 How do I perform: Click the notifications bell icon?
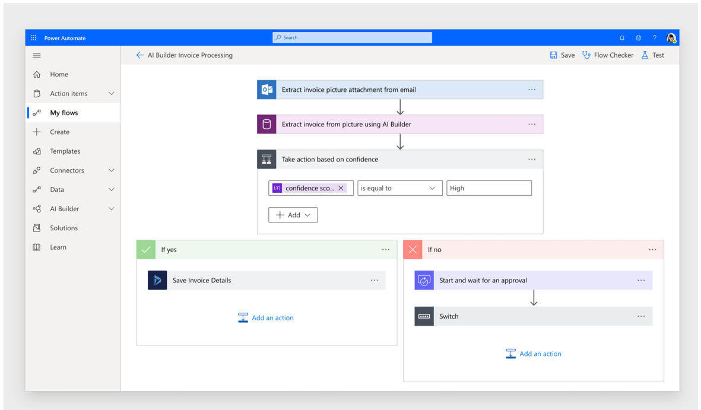pos(622,38)
